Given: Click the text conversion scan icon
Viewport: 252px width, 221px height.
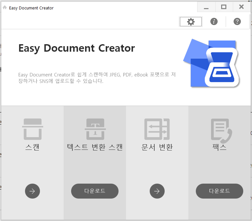Looking at the screenshot, I should tap(95, 129).
